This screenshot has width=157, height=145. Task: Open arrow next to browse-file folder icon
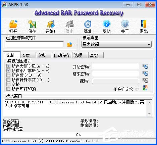75,44
